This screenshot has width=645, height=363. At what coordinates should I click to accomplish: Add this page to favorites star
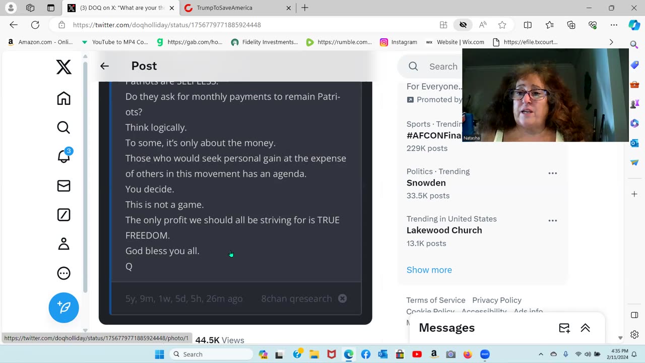tap(502, 25)
